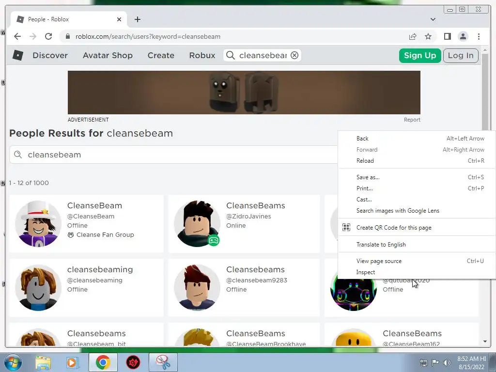The width and height of the screenshot is (496, 372).
Task: Select Search images with Google Lens
Action: pyautogui.click(x=417, y=211)
